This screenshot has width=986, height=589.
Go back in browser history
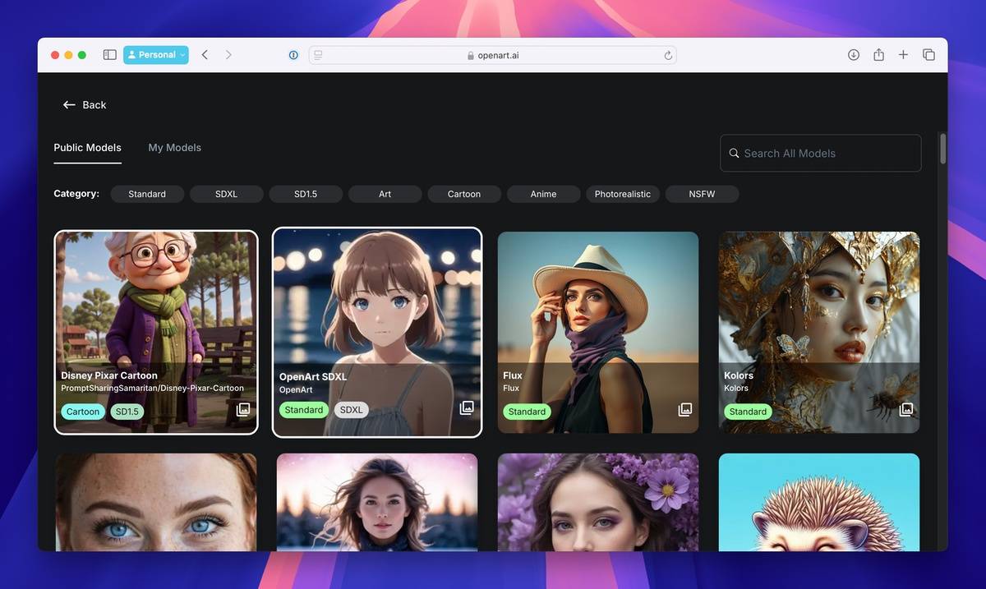click(x=205, y=55)
